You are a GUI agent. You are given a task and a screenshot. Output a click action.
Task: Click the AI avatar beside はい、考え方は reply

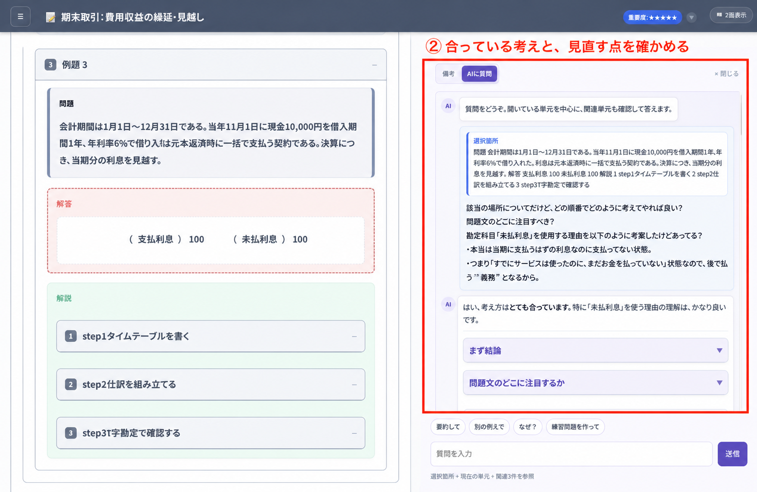pos(448,304)
